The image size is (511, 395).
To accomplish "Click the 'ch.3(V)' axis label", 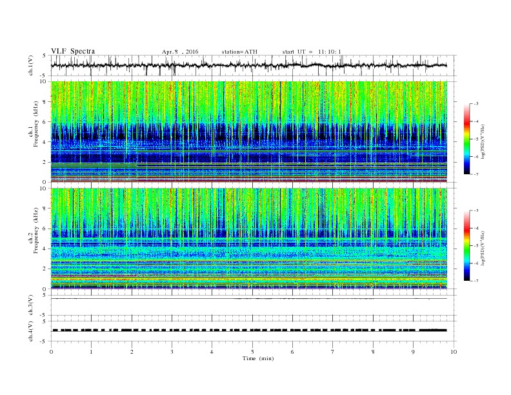I will coord(31,305).
